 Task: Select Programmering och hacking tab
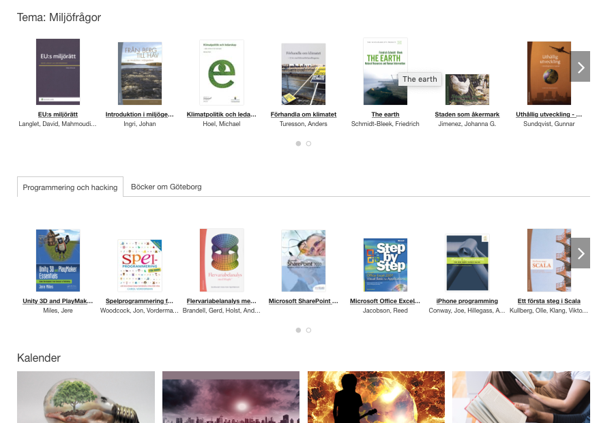(x=70, y=187)
